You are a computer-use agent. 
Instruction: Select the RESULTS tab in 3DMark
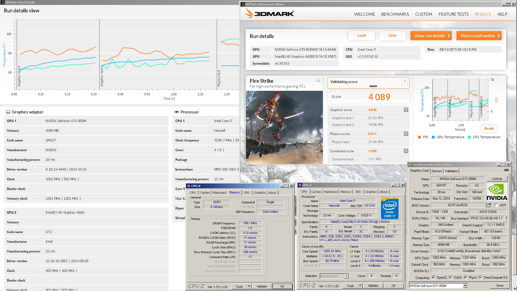pyautogui.click(x=483, y=14)
